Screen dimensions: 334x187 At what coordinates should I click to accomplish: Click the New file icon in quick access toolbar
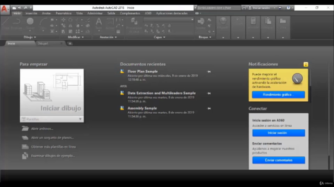tap(14, 8)
